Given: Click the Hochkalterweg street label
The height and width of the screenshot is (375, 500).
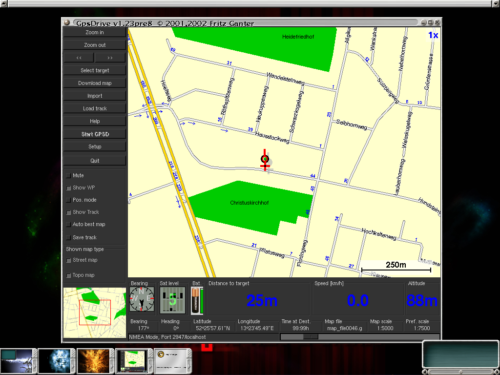Looking at the screenshot, I should tap(379, 234).
